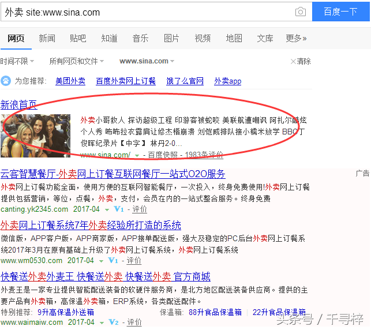371x330 pixels.
Task: Click the 百度一下 search button
Action: (x=341, y=12)
